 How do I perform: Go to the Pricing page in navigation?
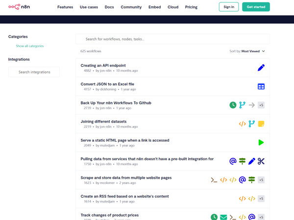point(191,7)
